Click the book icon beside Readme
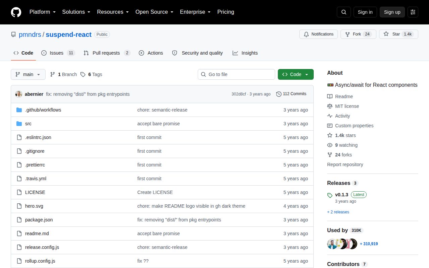The width and height of the screenshot is (429, 268). point(330,96)
